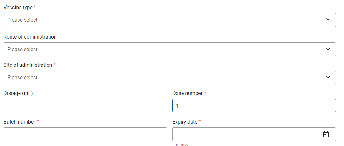Image resolution: width=344 pixels, height=146 pixels.
Task: Open the Vaccine type dropdown
Action: (x=169, y=20)
